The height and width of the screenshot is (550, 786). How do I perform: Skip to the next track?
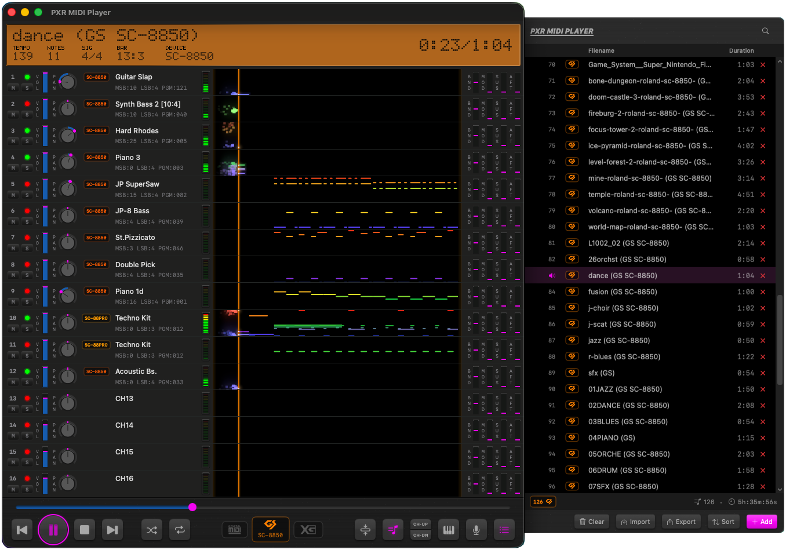pyautogui.click(x=112, y=530)
